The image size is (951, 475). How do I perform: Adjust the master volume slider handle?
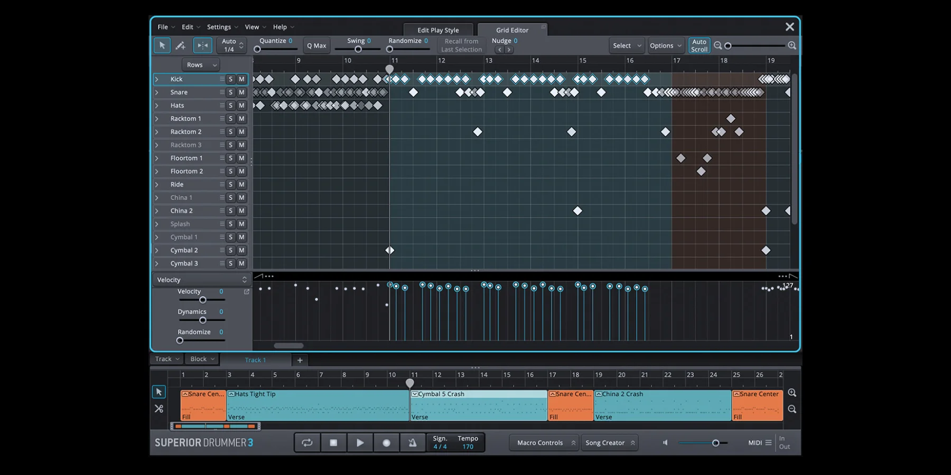click(715, 443)
